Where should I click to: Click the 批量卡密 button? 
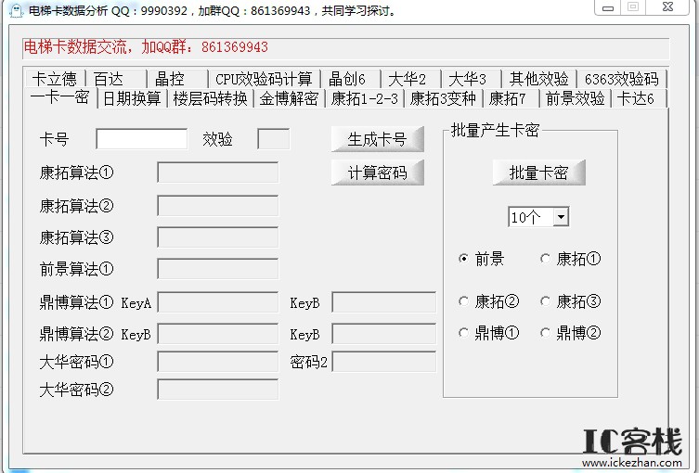click(x=538, y=173)
